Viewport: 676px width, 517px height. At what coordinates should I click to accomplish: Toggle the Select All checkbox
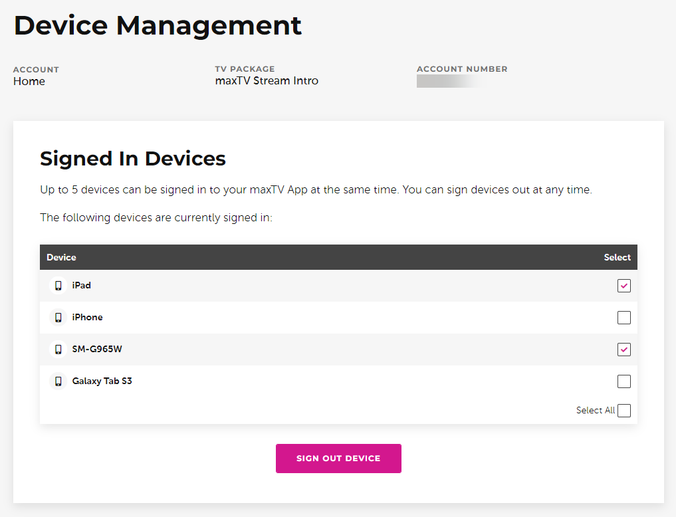pos(623,410)
